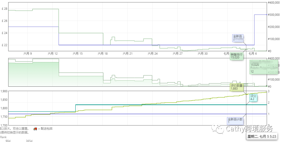
Task: Click the green tooltip value 12
Action: (x=252, y=72)
